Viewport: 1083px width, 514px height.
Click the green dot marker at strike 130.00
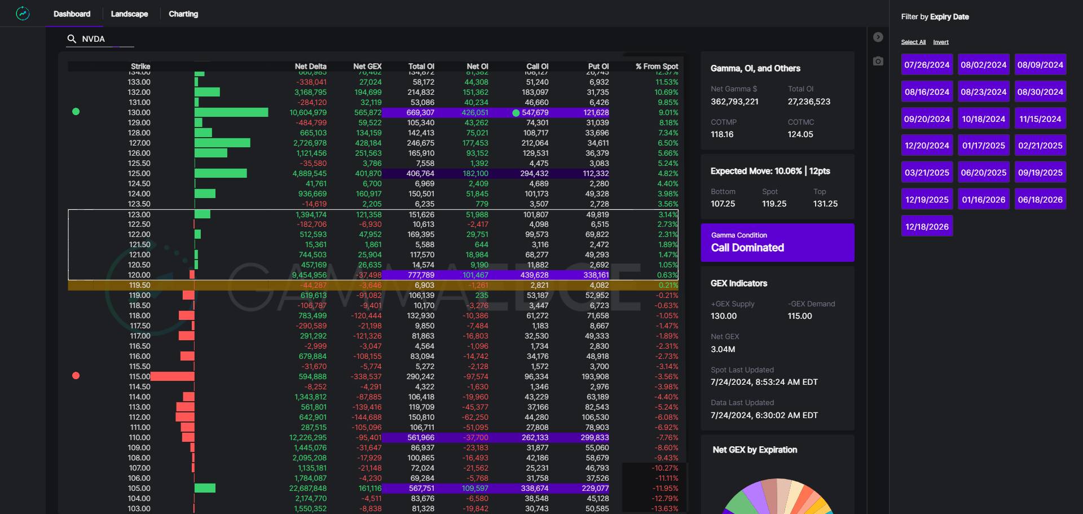click(76, 112)
